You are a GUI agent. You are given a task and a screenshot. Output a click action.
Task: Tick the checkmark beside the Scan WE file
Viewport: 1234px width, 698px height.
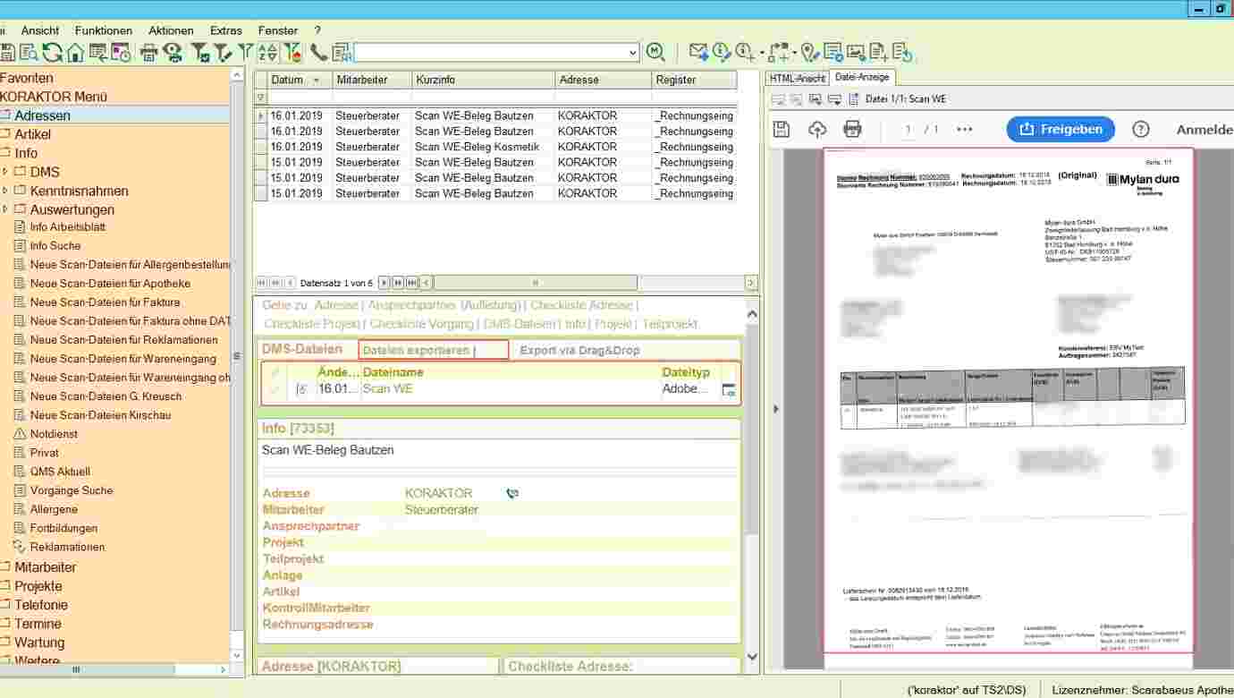pyautogui.click(x=275, y=389)
